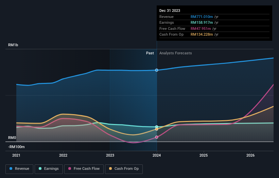This screenshot has width=279, height=178.
Task: Click the 2025 x-axis label
Action: pos(204,155)
